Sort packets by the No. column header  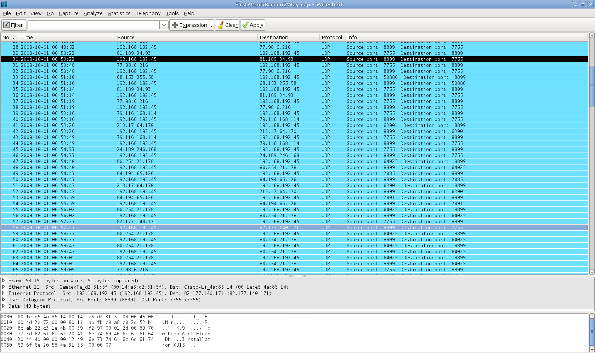10,37
